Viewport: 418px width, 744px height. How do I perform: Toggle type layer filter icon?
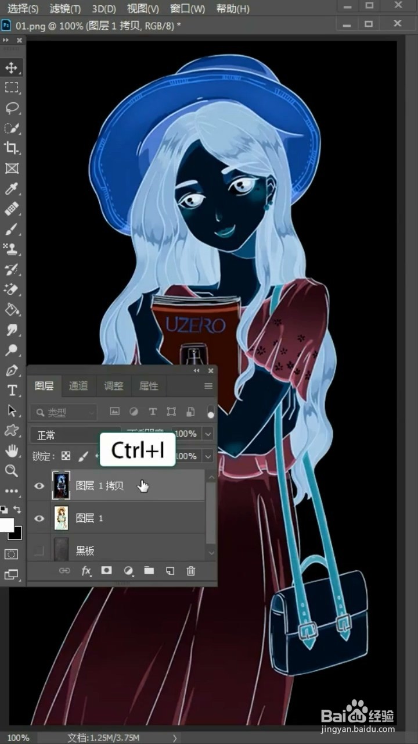[x=153, y=412]
